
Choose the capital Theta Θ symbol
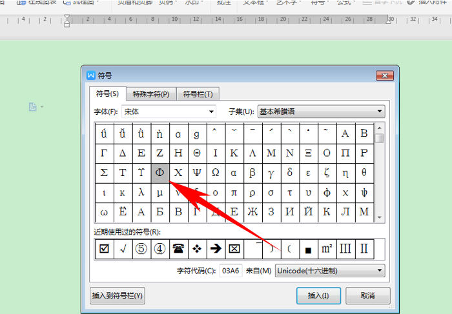[197, 153]
